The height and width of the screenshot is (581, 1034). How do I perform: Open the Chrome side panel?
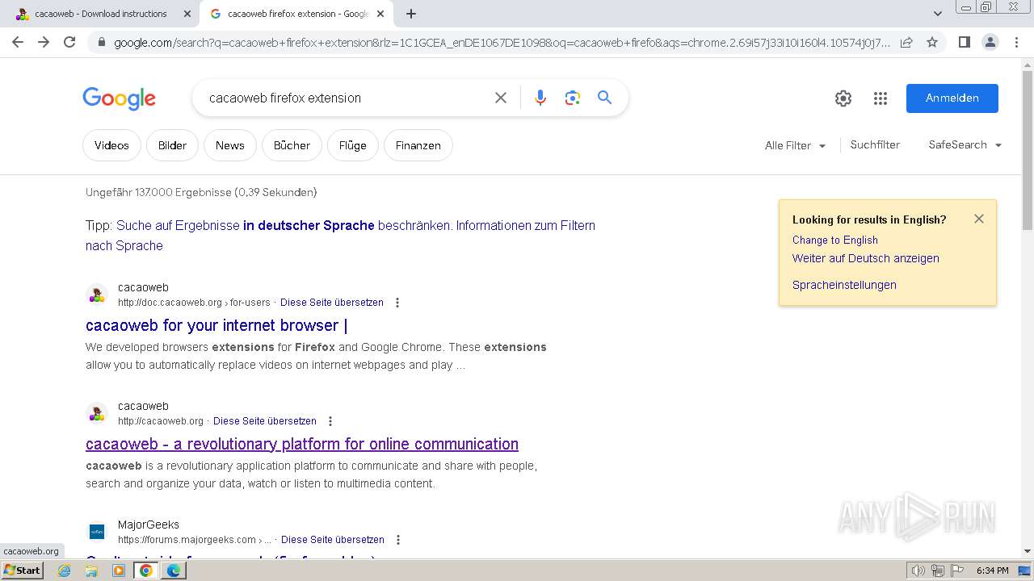click(964, 42)
